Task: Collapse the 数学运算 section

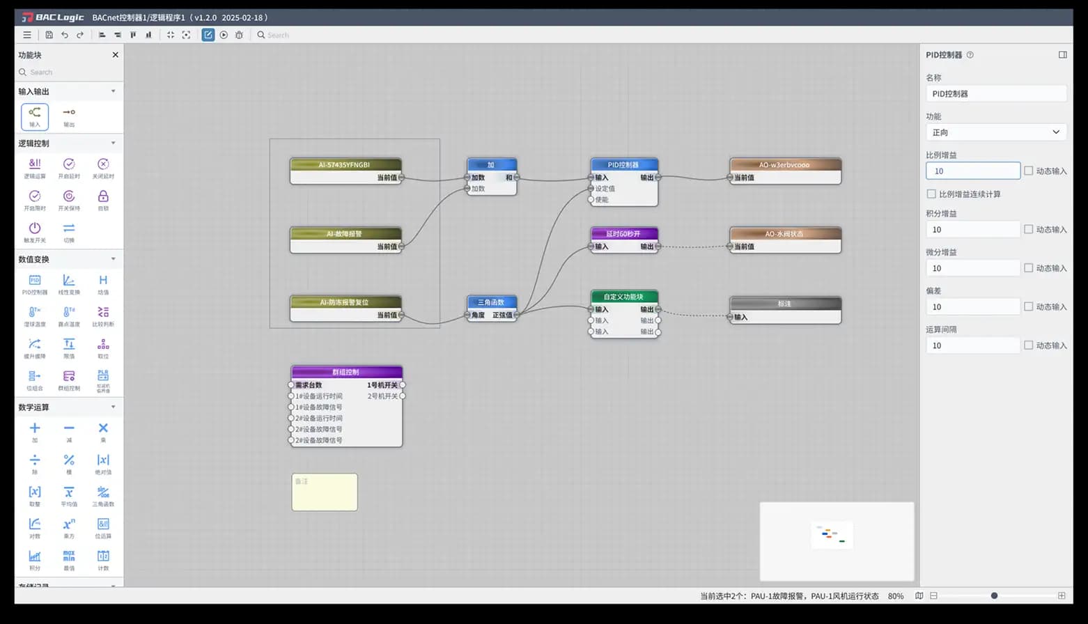Action: (x=114, y=407)
